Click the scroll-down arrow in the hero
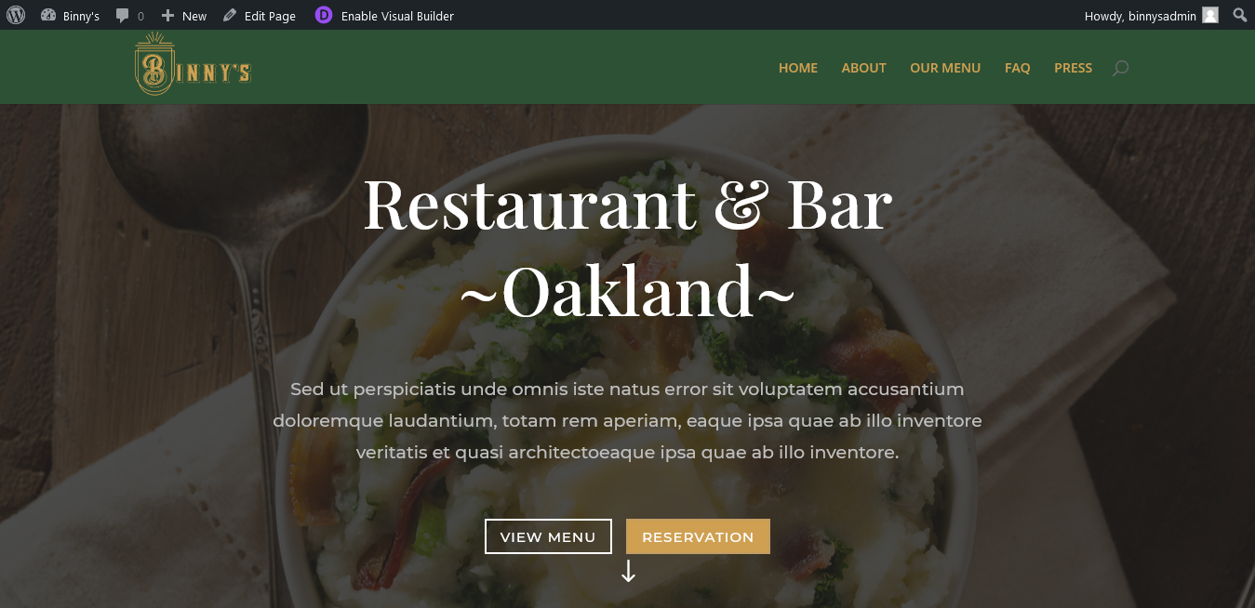 click(x=628, y=571)
